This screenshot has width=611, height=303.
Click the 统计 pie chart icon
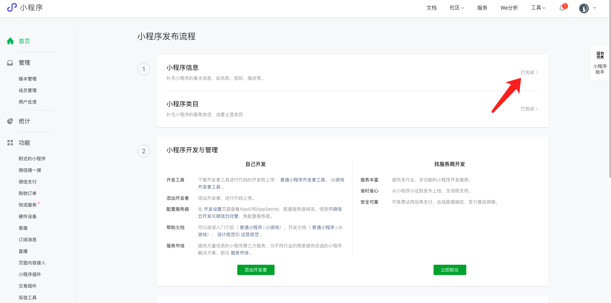[10, 121]
